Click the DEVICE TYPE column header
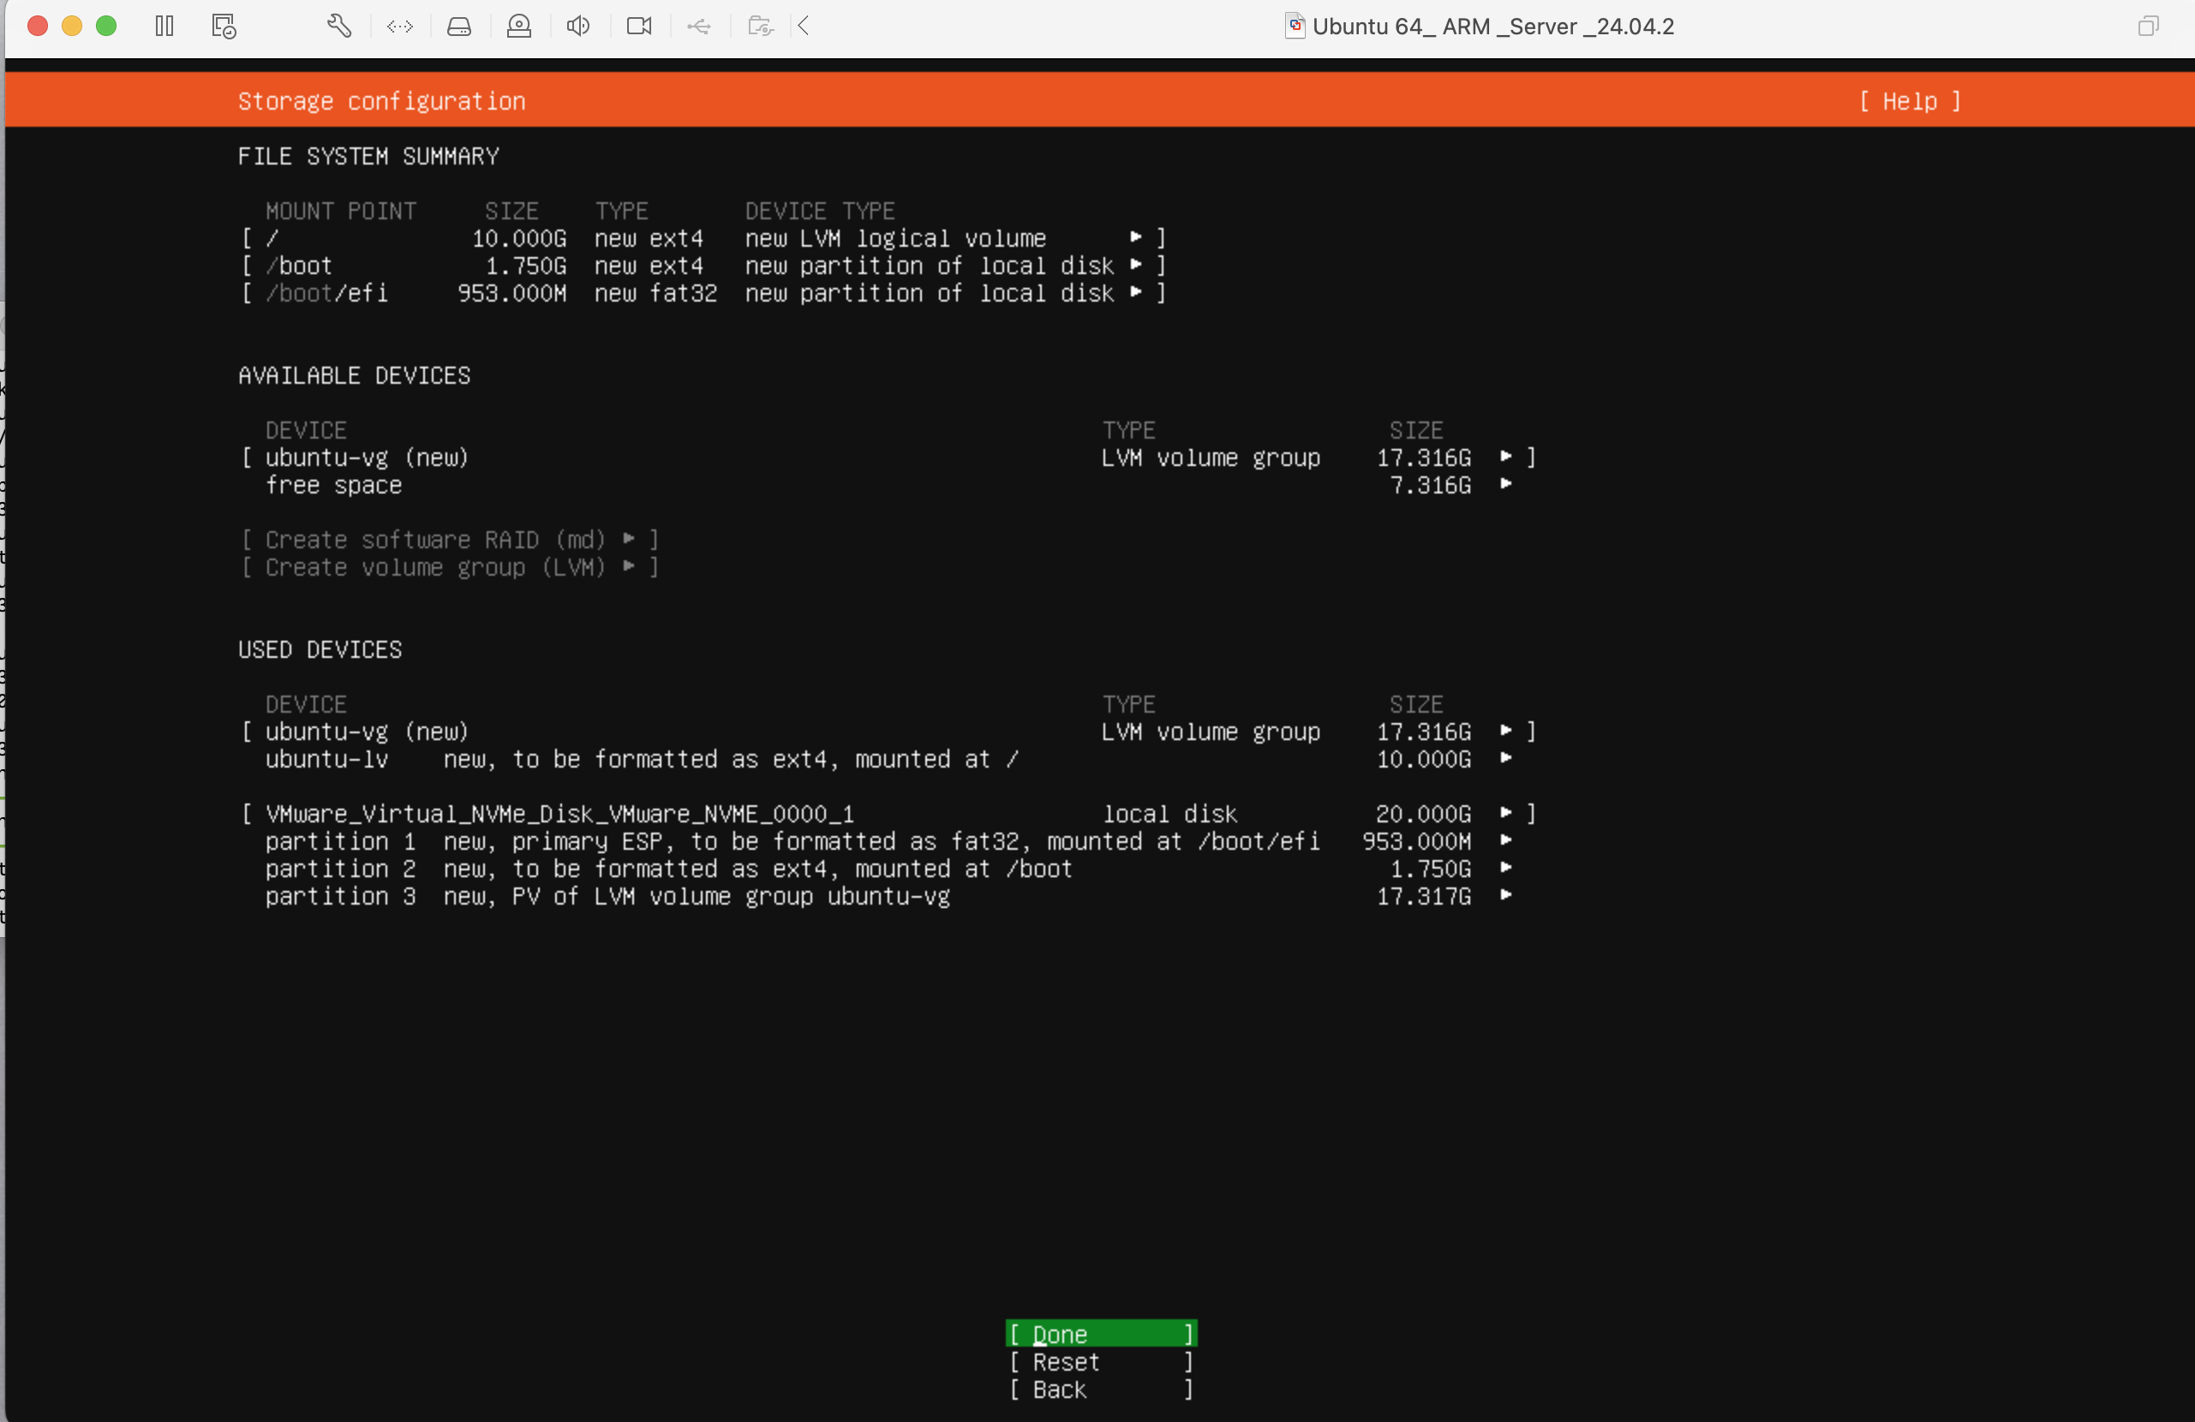 [x=820, y=212]
